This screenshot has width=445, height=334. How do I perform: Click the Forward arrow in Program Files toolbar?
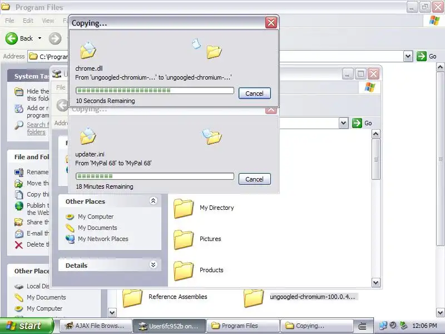coord(55,38)
